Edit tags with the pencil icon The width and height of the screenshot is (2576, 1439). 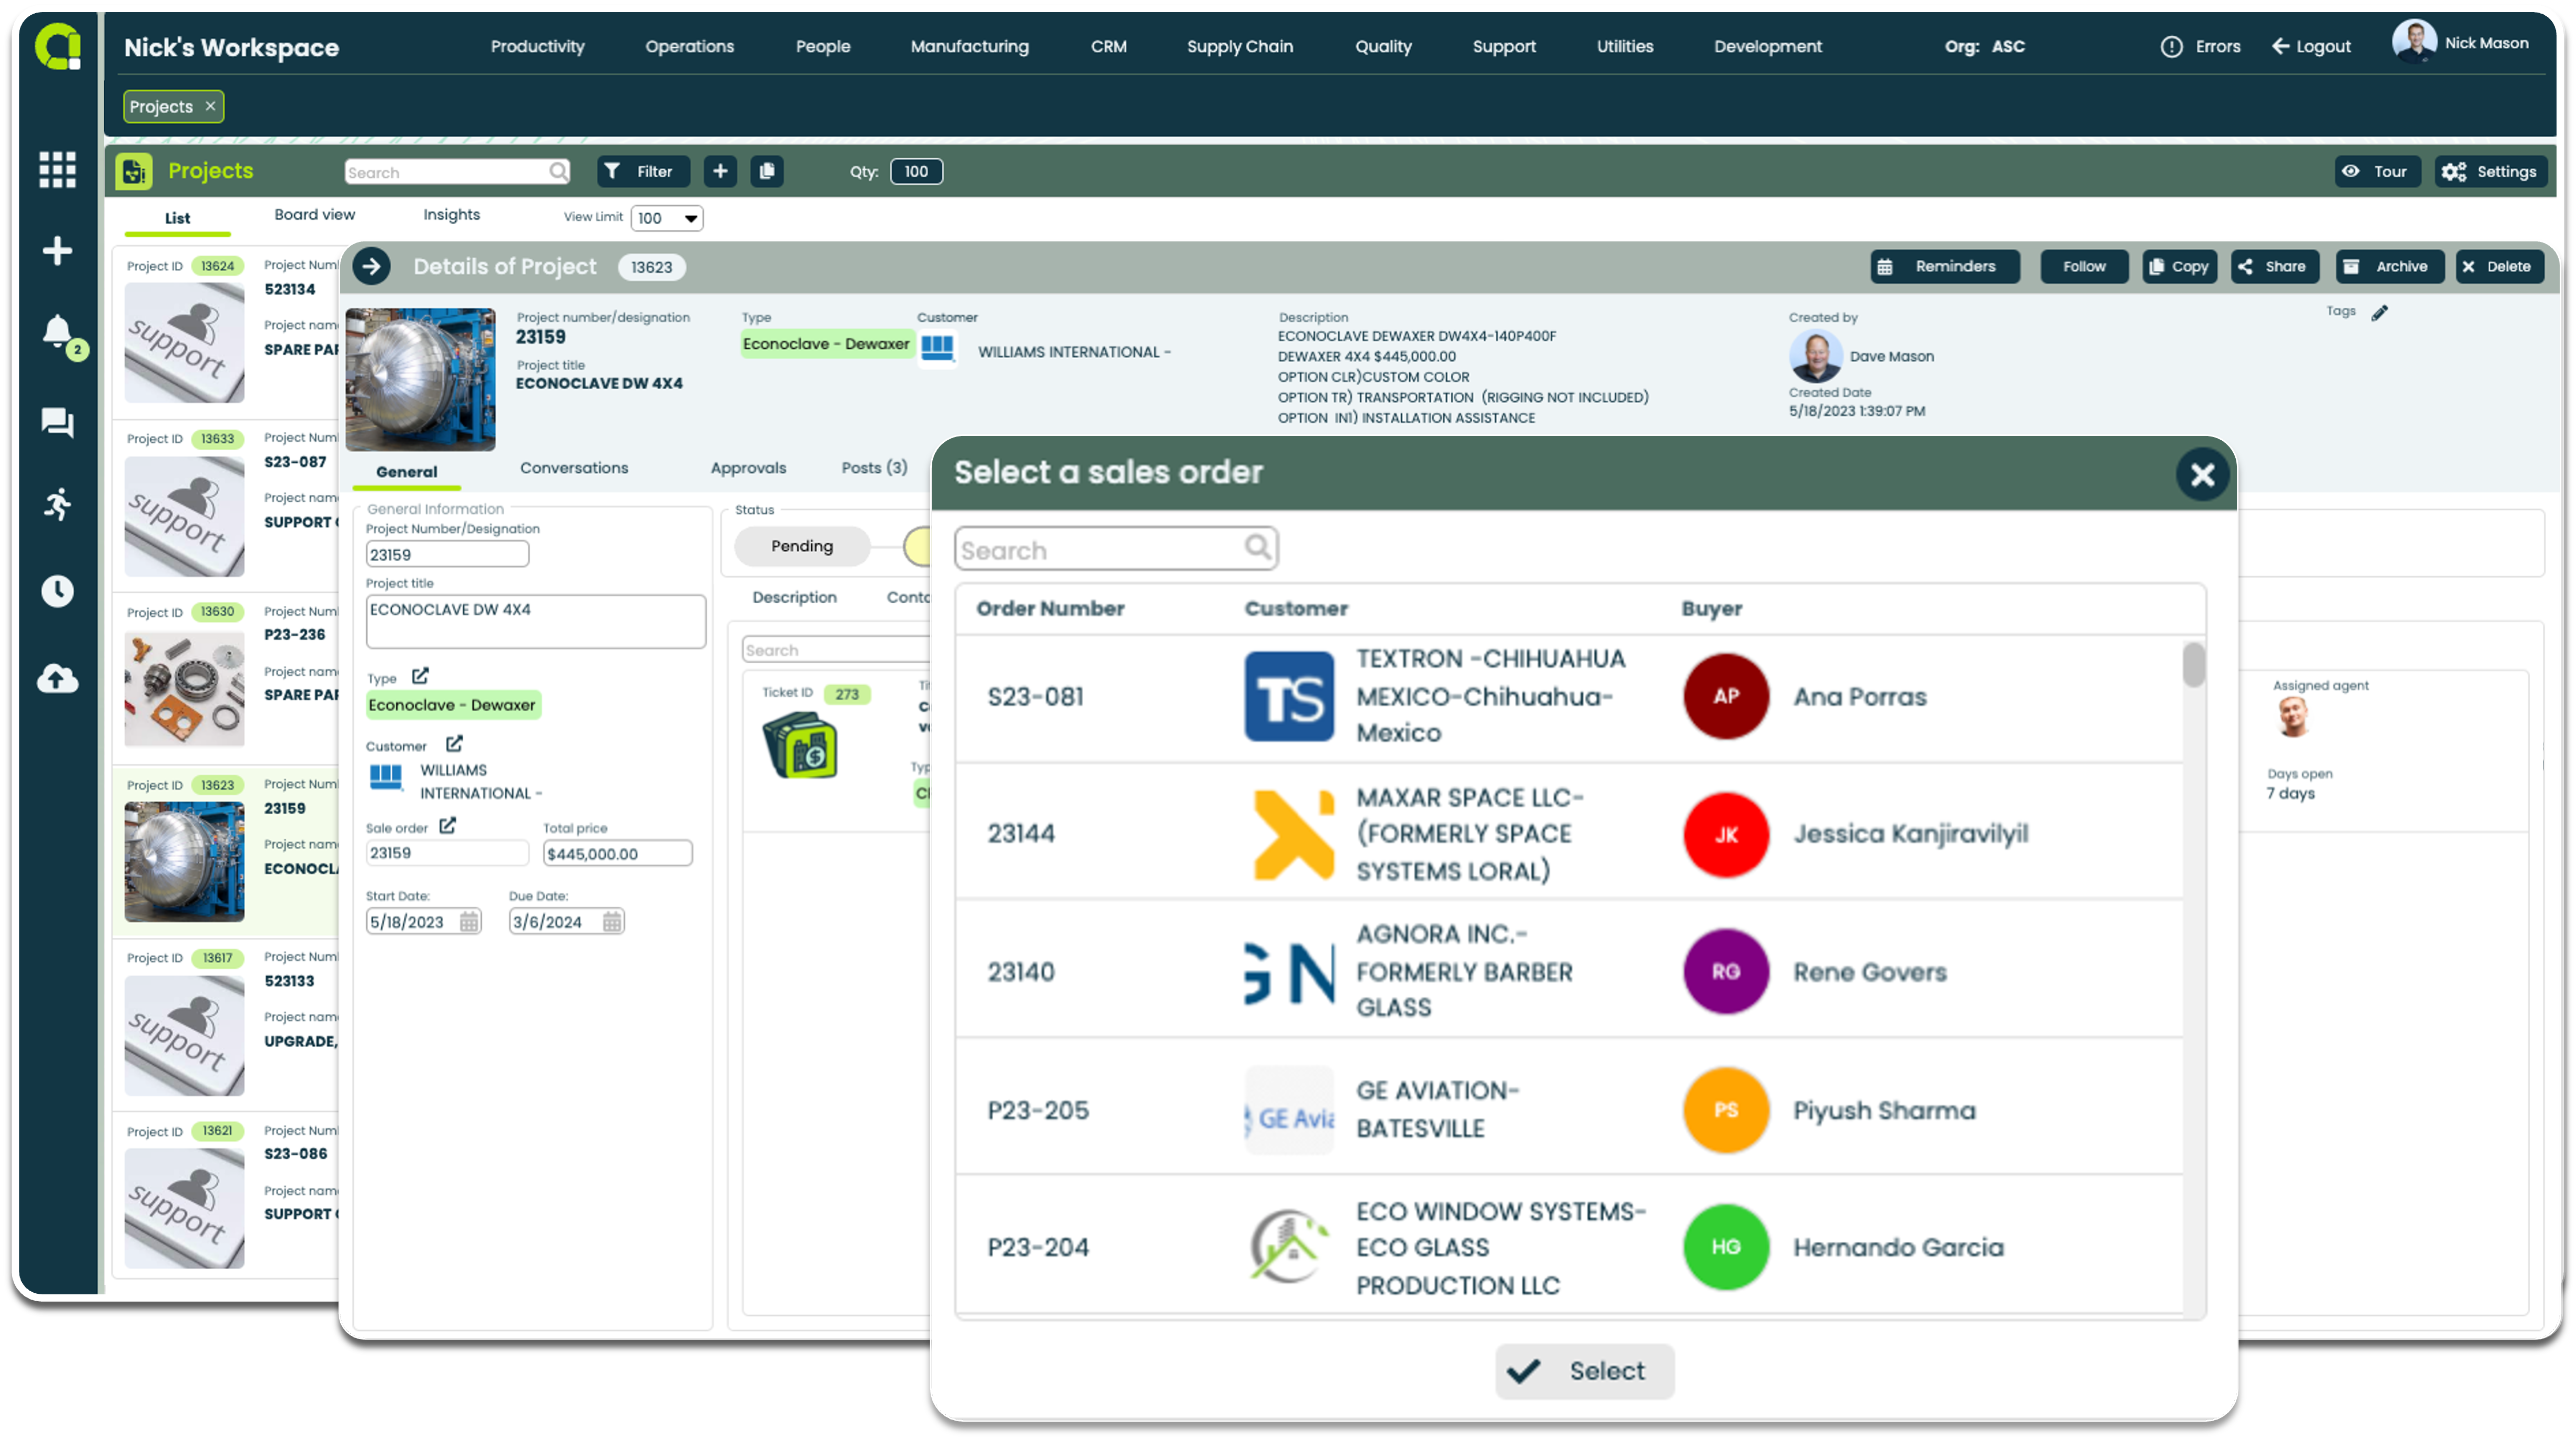pyautogui.click(x=2380, y=313)
